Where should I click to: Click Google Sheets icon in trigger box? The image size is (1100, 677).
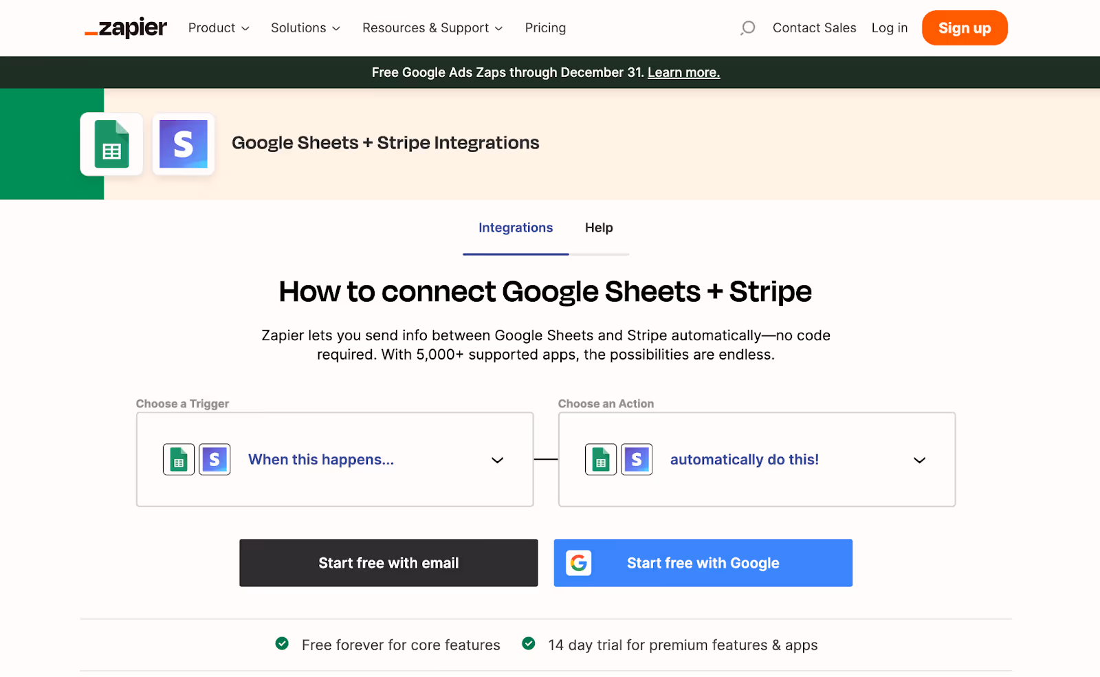tap(179, 460)
